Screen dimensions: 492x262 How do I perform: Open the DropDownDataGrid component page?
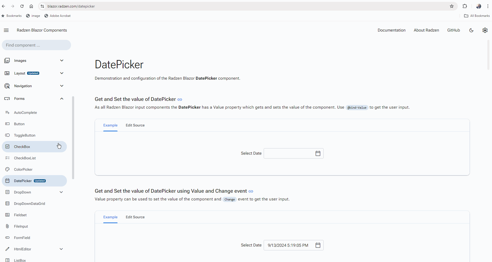tap(34, 204)
